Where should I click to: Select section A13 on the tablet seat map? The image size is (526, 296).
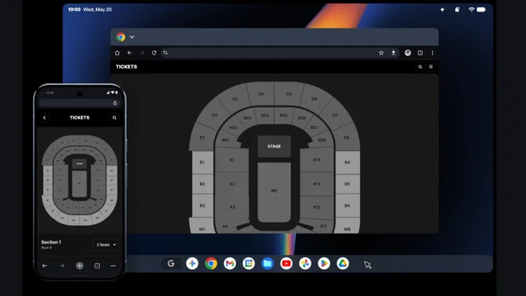(x=317, y=184)
